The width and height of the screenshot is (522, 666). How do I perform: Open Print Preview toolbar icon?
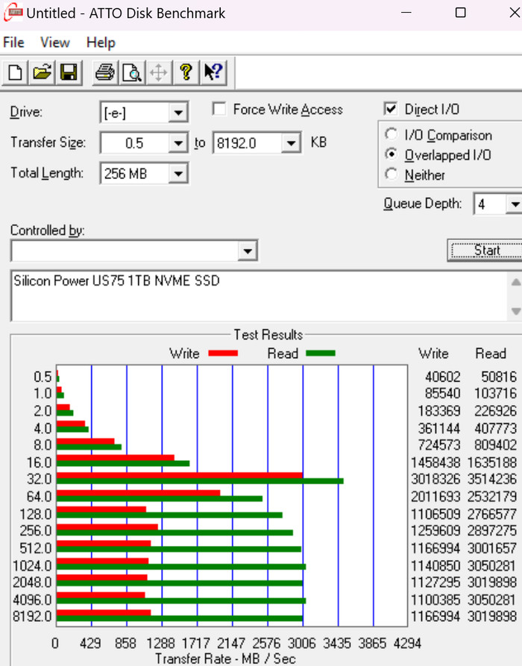pyautogui.click(x=132, y=72)
